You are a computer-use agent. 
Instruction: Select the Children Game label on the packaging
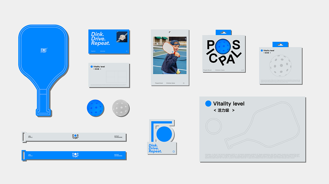pyautogui.click(x=220, y=70)
